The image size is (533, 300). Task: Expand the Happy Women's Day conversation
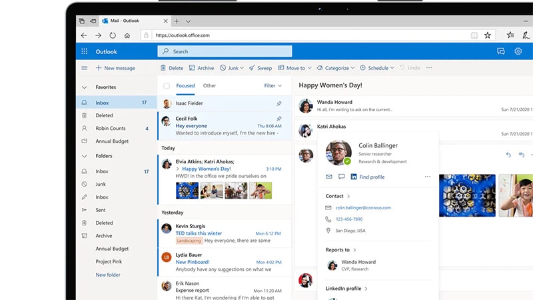177,169
